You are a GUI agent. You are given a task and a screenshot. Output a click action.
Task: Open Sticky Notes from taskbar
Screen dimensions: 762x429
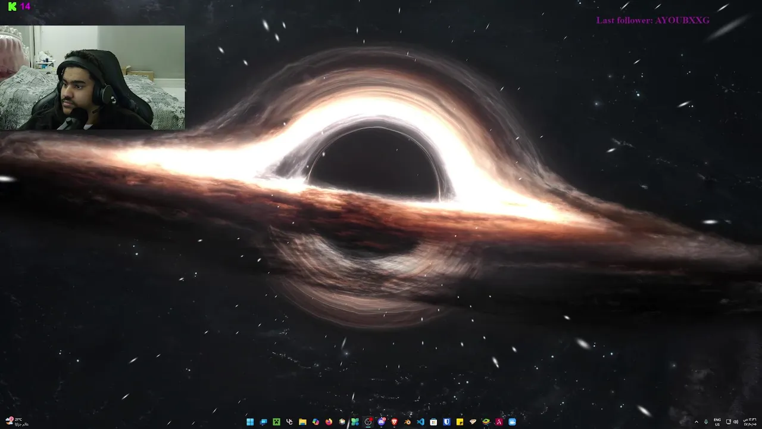tap(460, 422)
